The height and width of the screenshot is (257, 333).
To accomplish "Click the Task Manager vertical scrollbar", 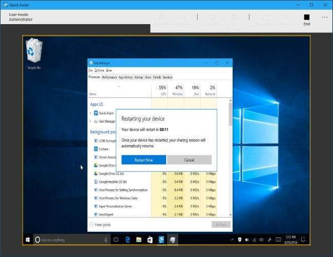I will 230,154.
